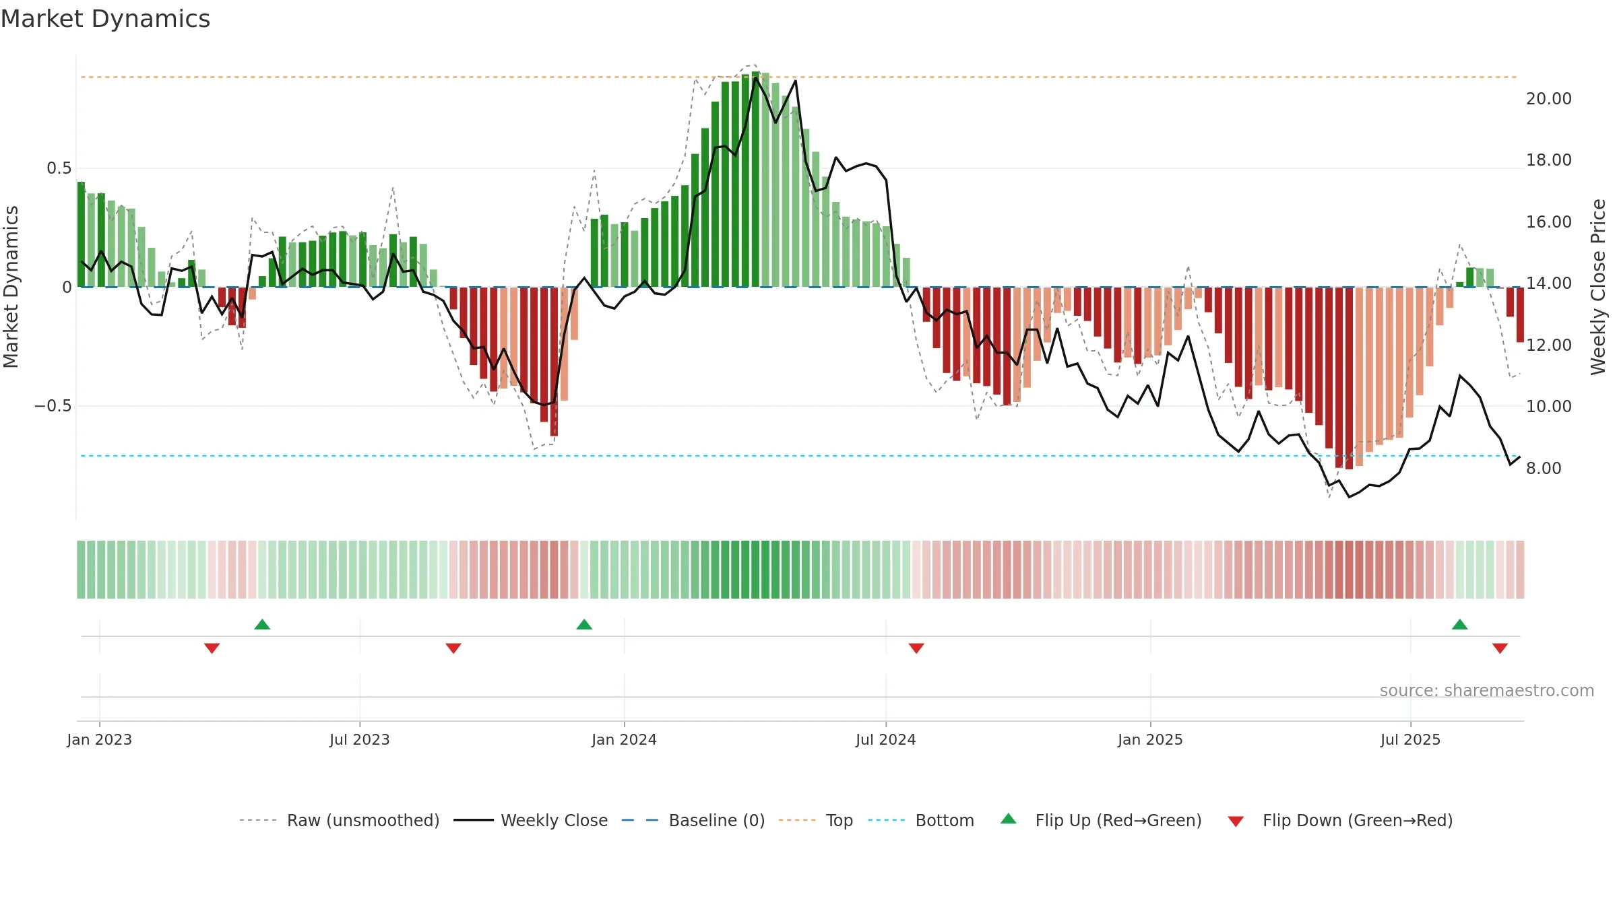Click the Jan 2025 axis label
Screen dimensions: 1617x909
(x=1150, y=739)
